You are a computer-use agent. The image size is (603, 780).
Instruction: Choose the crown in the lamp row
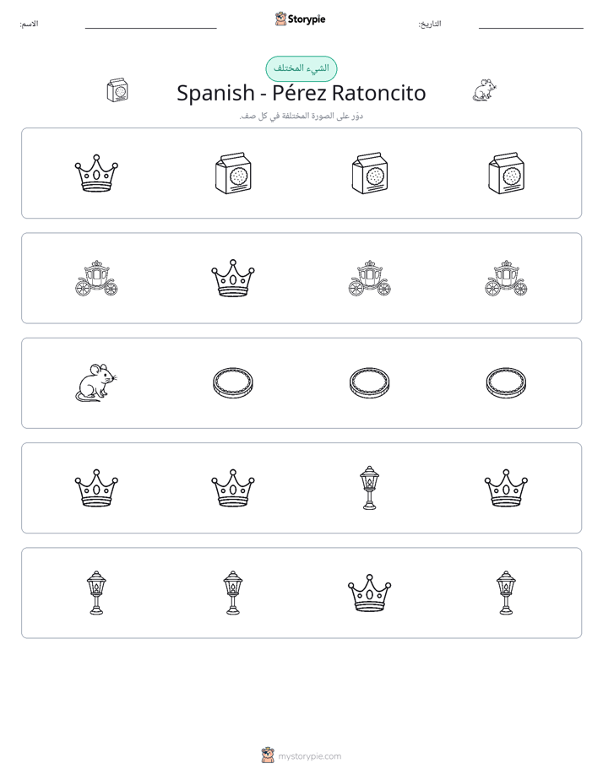pos(369,593)
